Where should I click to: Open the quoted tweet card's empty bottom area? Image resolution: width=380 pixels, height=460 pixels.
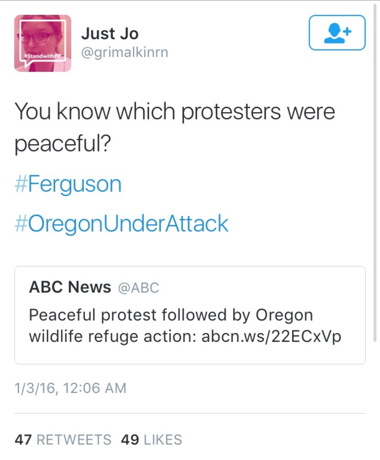(x=190, y=355)
